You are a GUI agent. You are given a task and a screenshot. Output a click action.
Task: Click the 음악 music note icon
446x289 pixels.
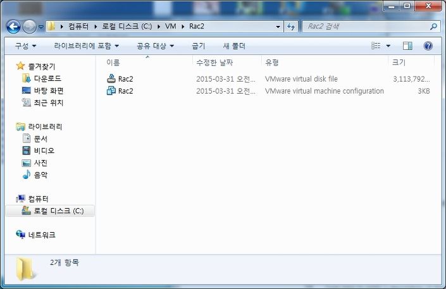coord(27,175)
